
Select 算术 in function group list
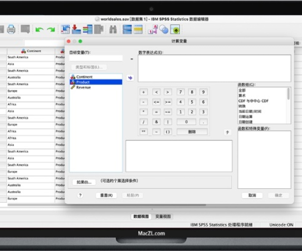pyautogui.click(x=242, y=96)
